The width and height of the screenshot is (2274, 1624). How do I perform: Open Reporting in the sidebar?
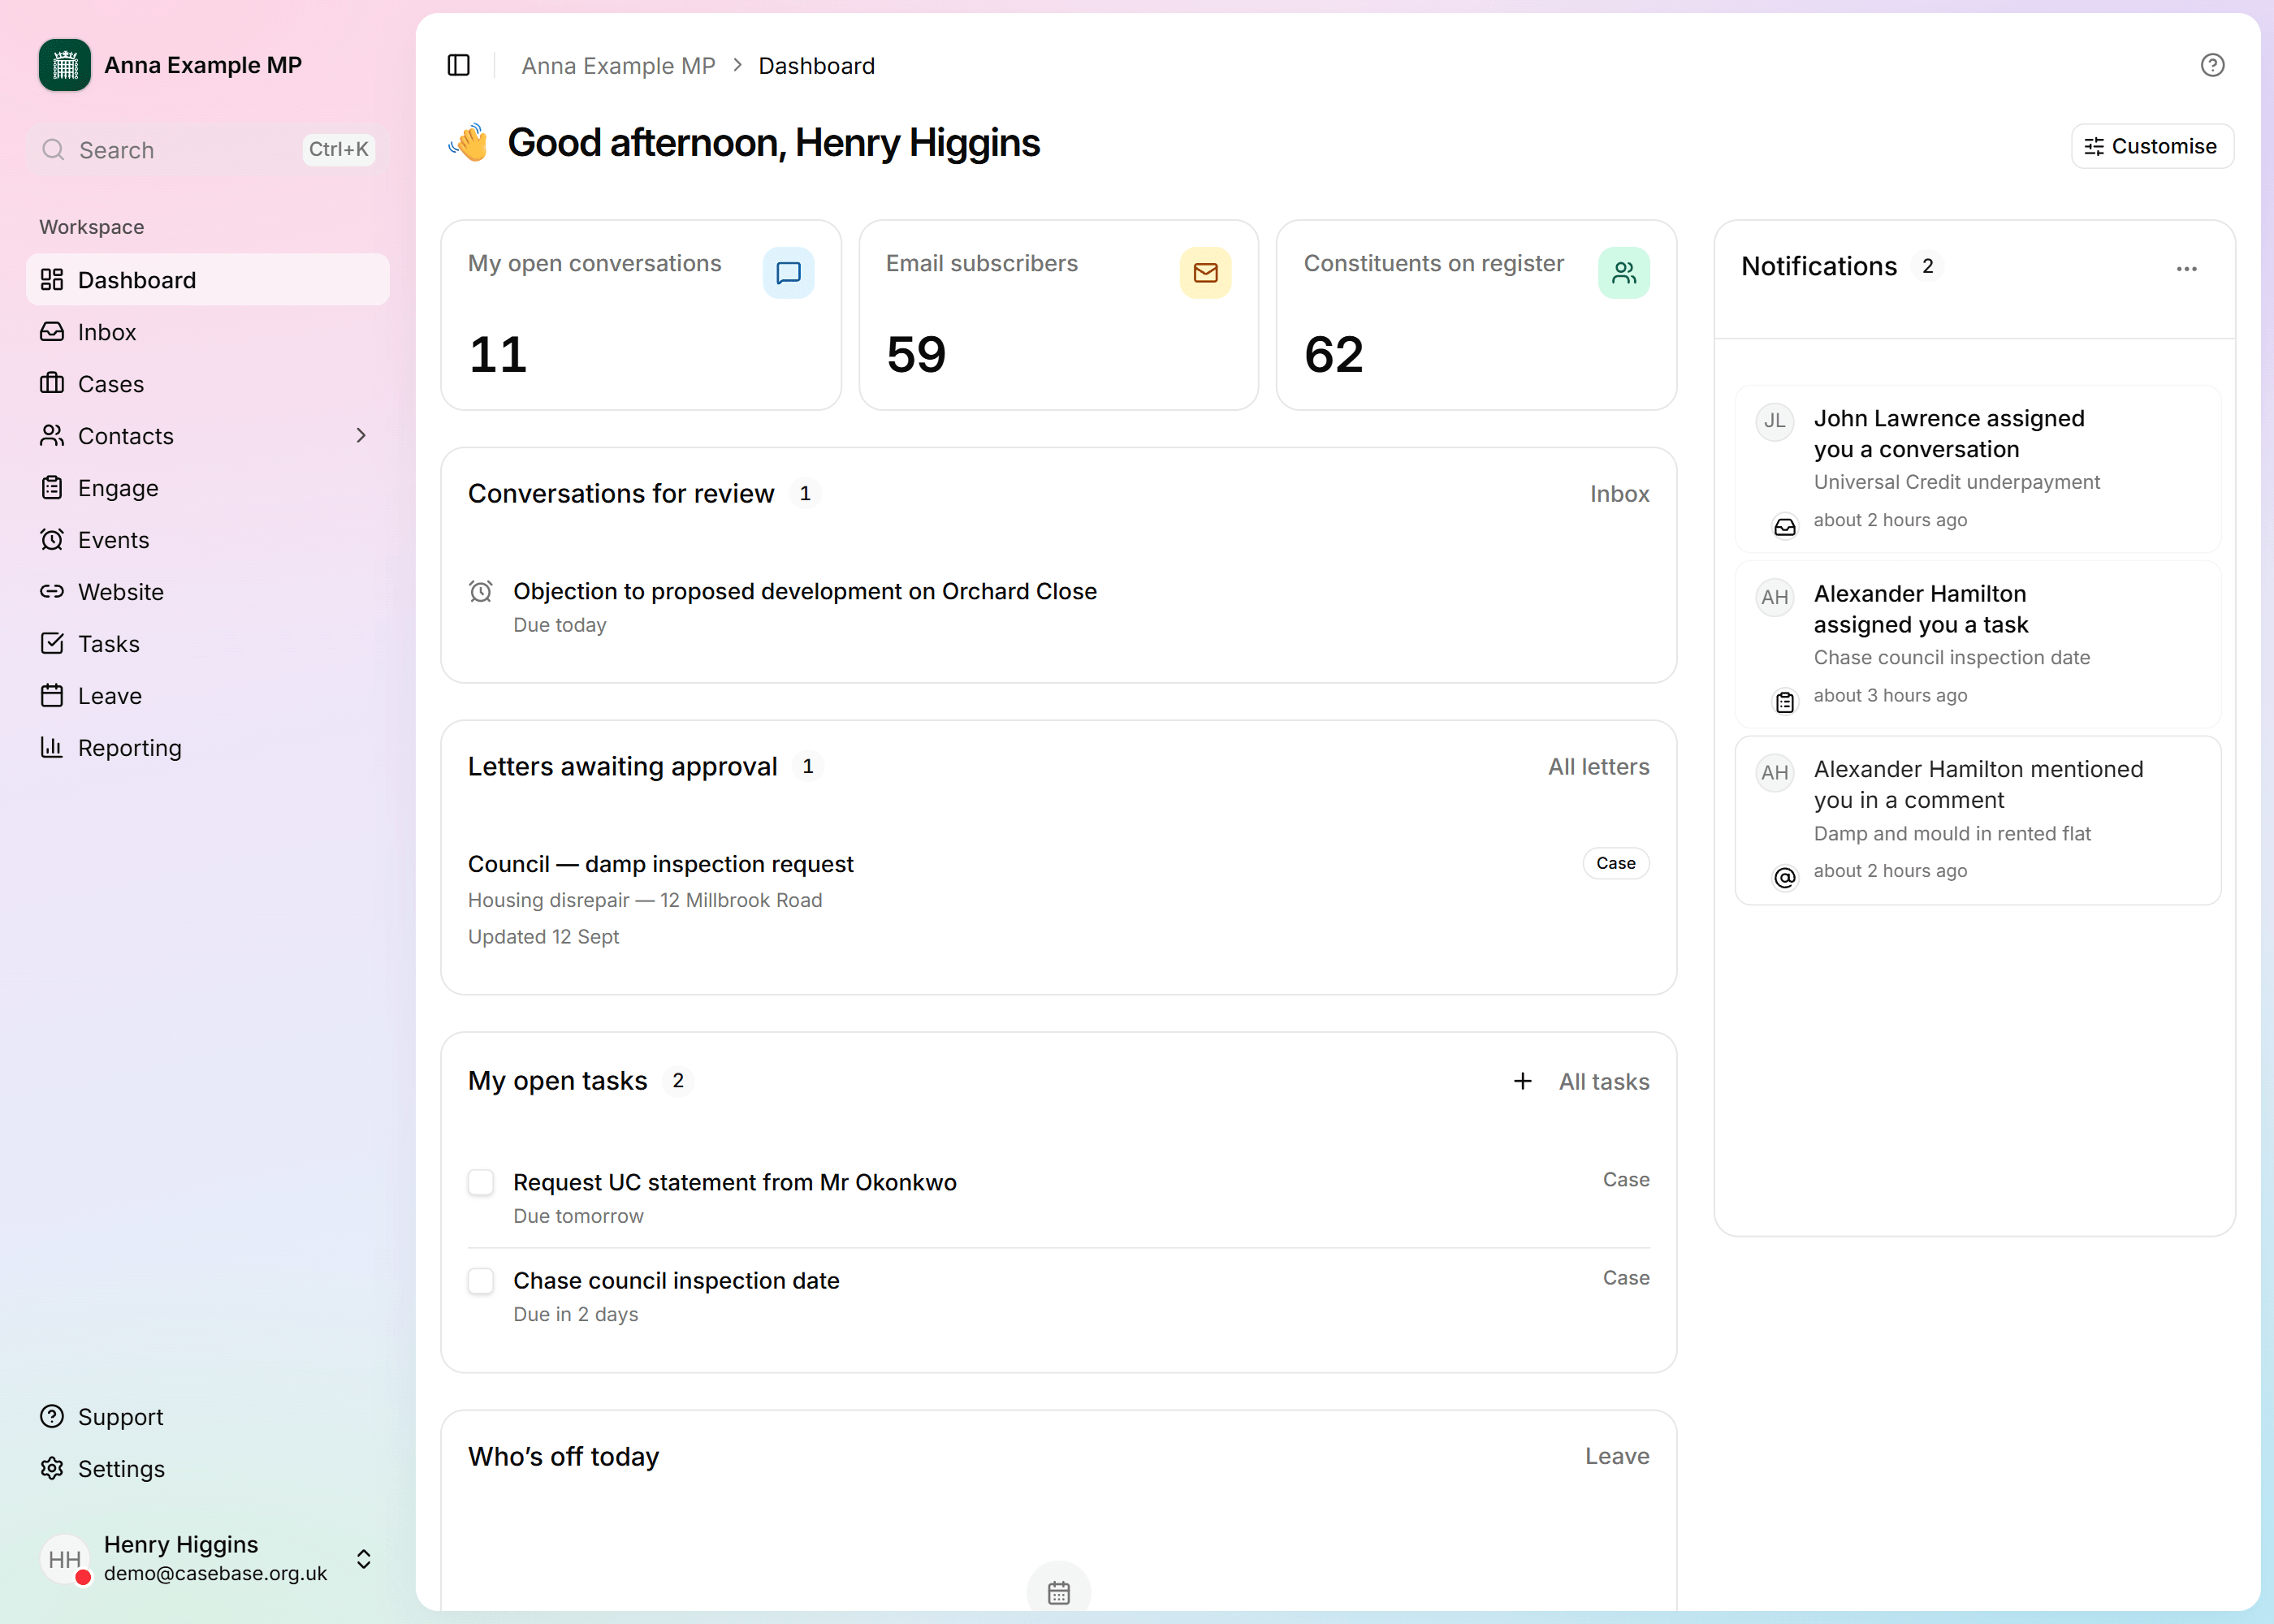[x=207, y=748]
